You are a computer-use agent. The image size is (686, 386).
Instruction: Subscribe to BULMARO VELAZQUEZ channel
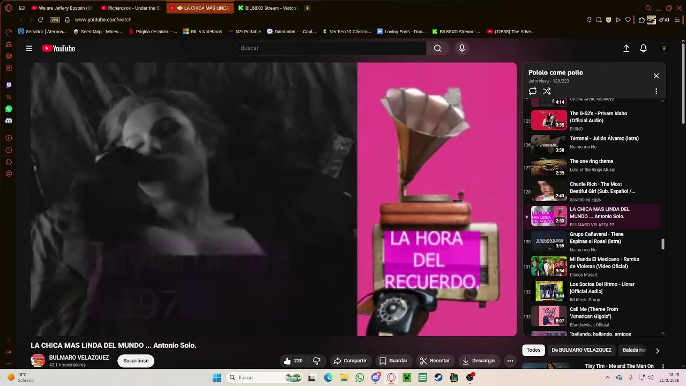click(x=136, y=361)
